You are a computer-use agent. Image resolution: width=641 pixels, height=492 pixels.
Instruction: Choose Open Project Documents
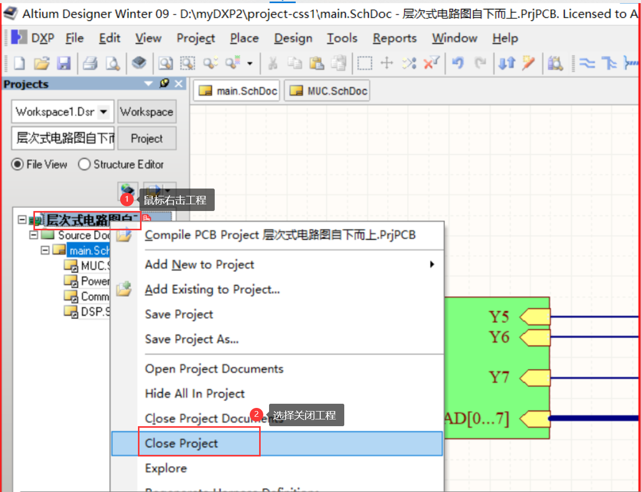point(277,369)
